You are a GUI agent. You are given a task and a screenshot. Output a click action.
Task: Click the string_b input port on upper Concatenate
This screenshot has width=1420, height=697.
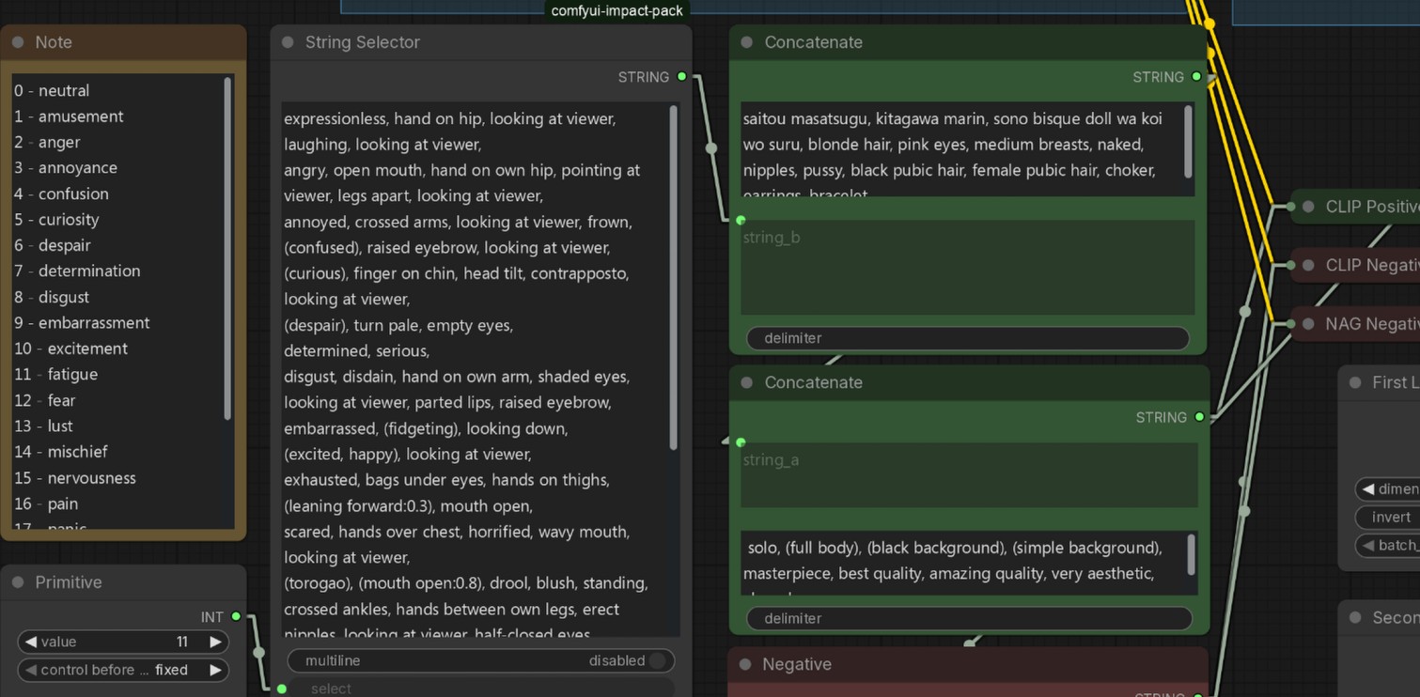pos(741,220)
